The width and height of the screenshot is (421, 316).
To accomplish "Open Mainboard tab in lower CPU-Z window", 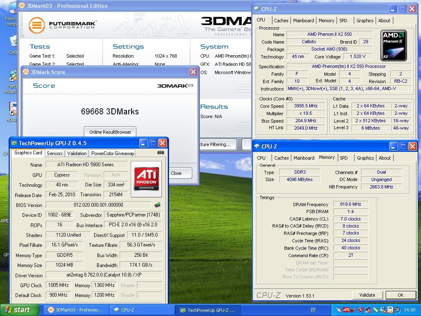I will [304, 158].
